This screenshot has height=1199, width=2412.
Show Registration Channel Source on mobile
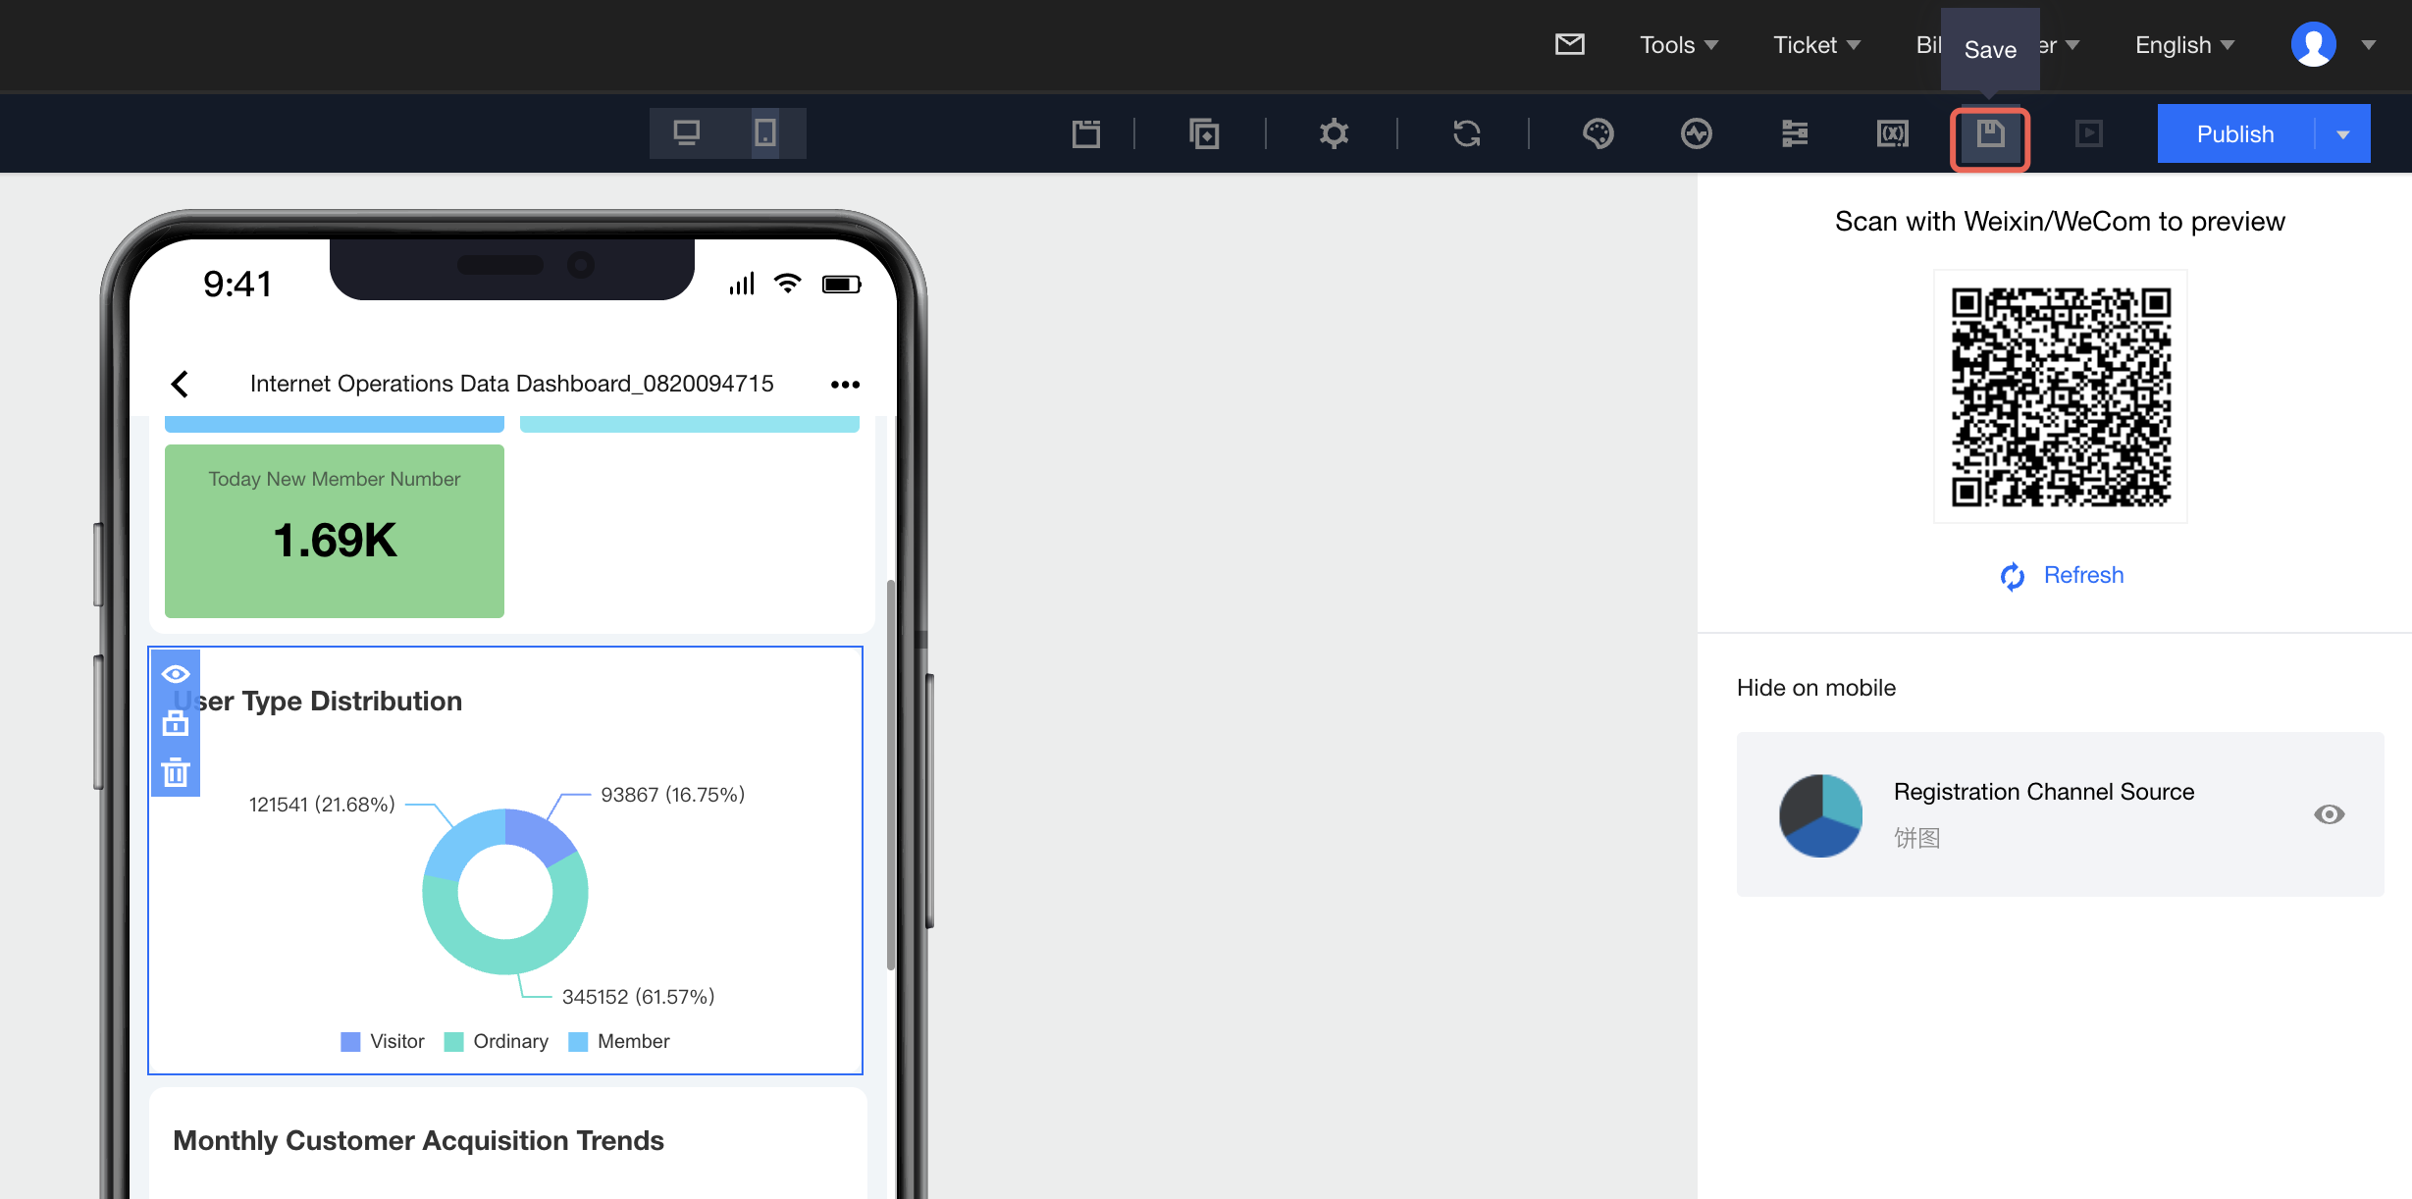tap(2329, 814)
